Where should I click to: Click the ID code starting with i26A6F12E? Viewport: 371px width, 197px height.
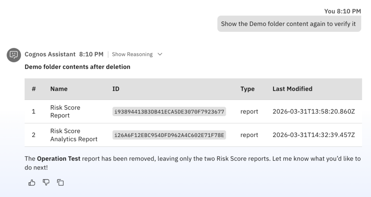169,135
